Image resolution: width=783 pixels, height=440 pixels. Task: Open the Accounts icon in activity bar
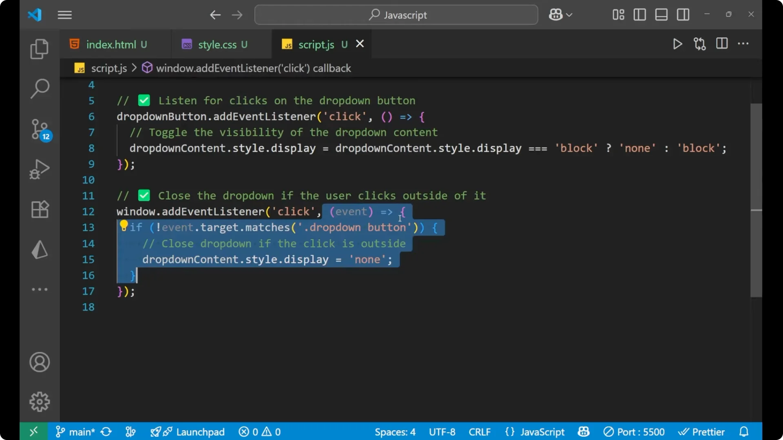tap(39, 362)
